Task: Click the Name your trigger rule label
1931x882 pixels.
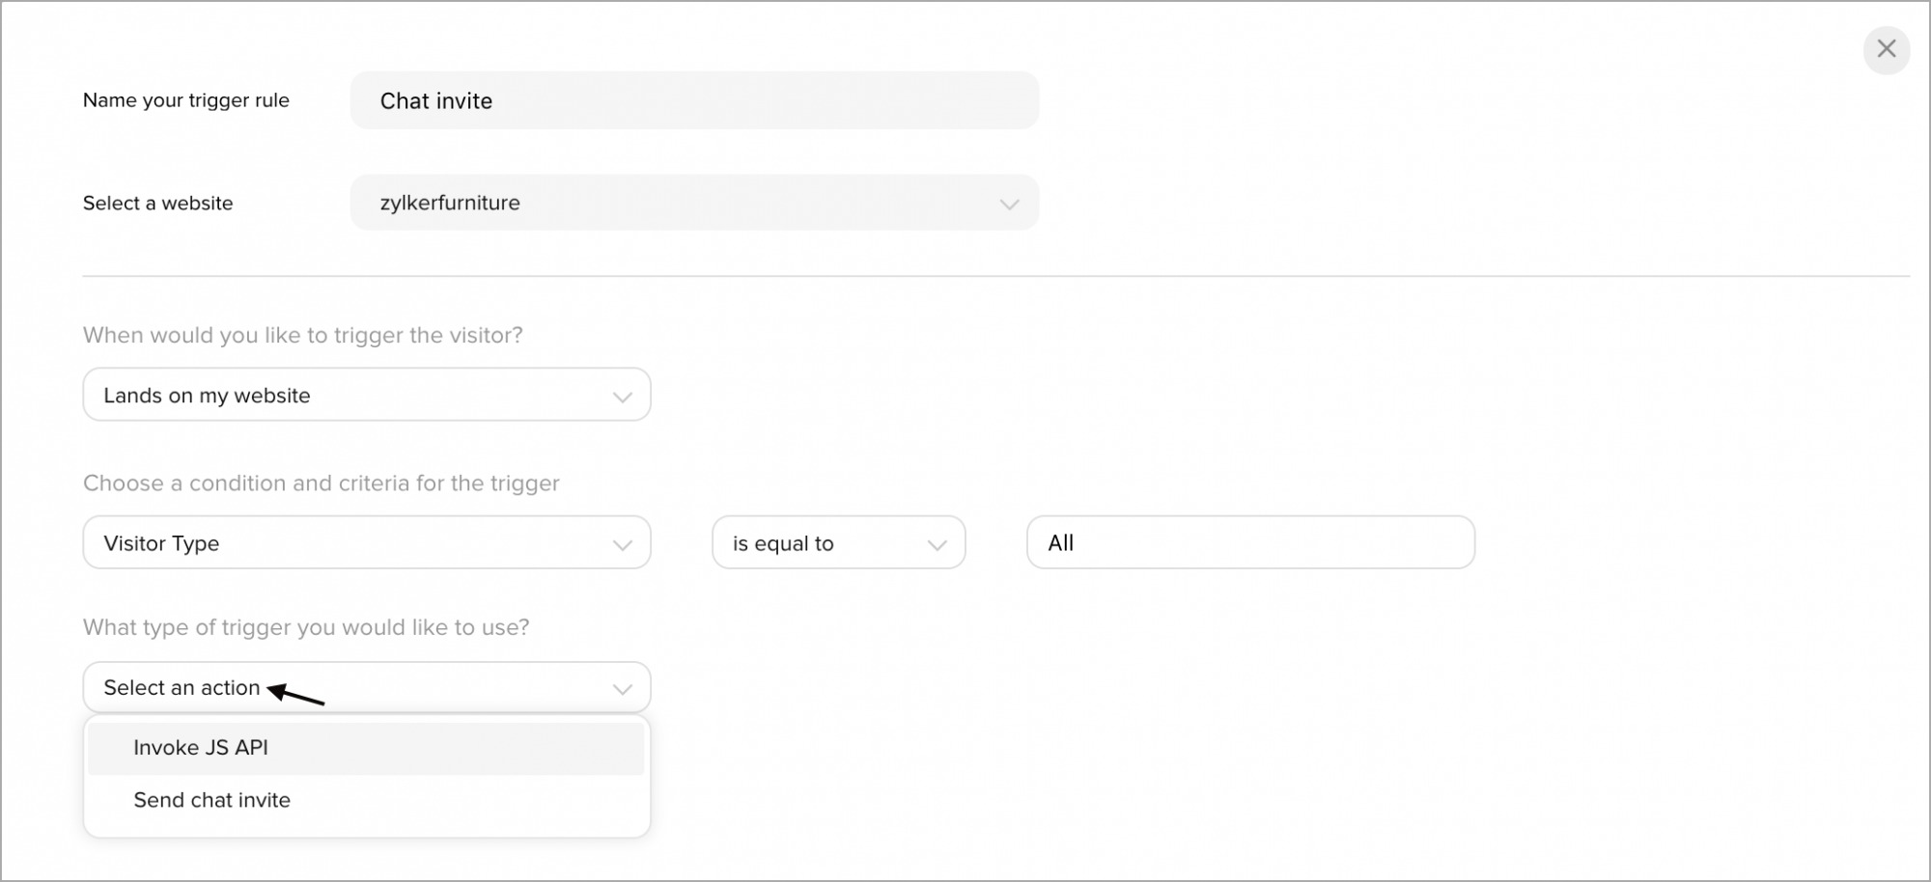Action: [186, 100]
